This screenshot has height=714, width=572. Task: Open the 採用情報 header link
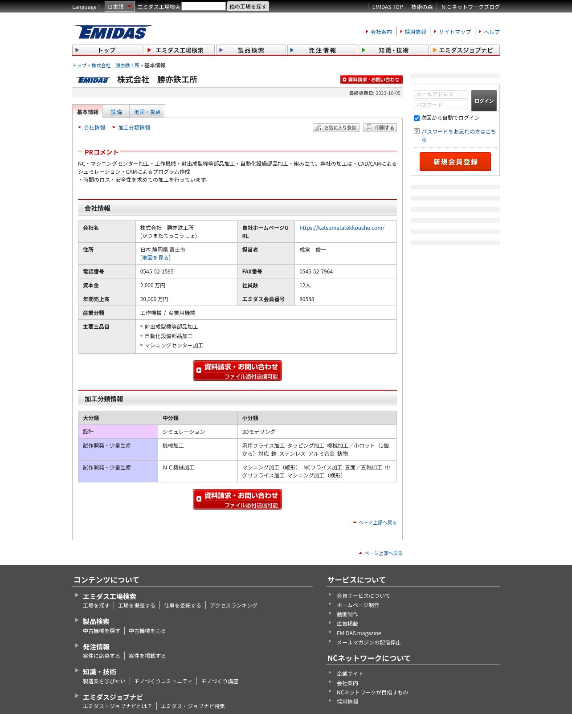pos(415,32)
